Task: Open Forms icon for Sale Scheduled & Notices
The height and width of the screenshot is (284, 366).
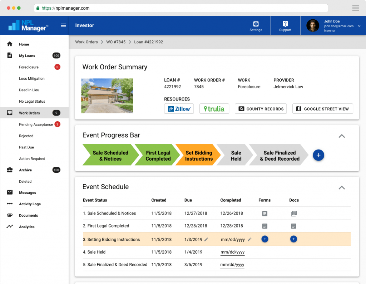Action: click(264, 214)
